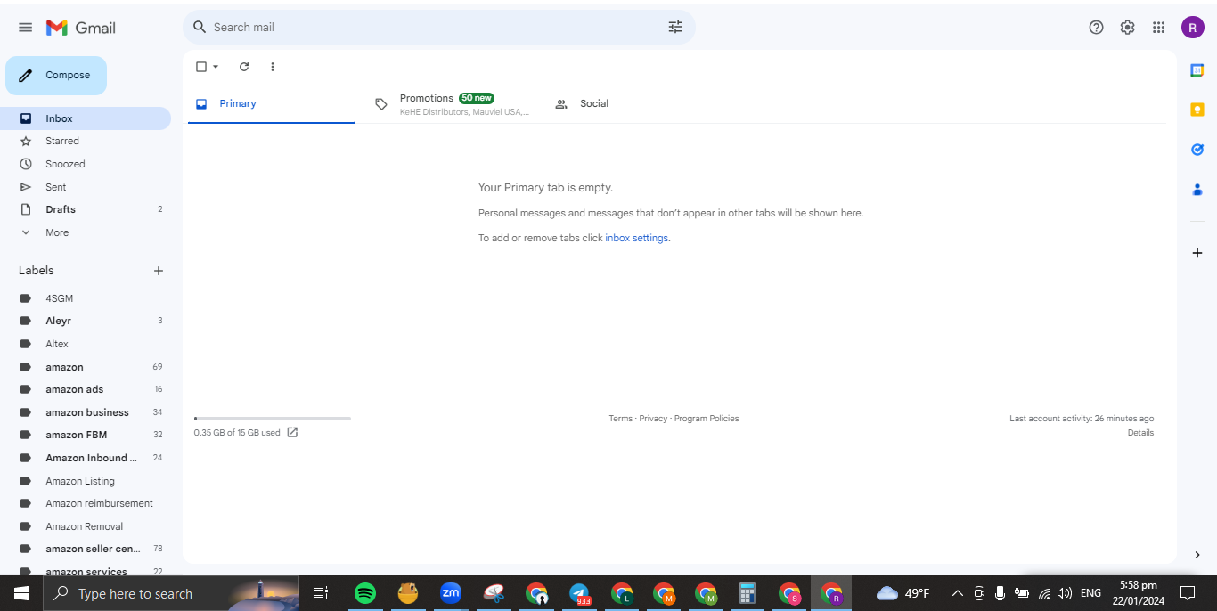
Task: Expand the select dropdown arrow next to checkbox
Action: point(216,67)
